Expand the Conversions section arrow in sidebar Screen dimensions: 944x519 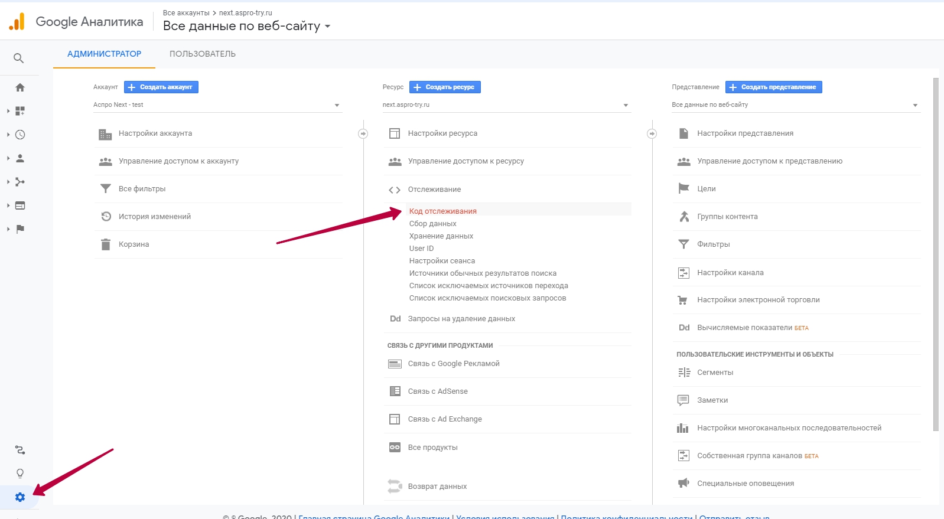[8, 229]
